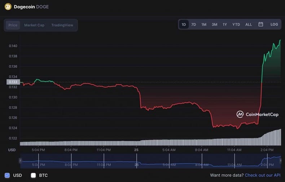Image resolution: width=285 pixels, height=182 pixels.
Task: Enable the BTC currency checkbox
Action: pos(33,175)
